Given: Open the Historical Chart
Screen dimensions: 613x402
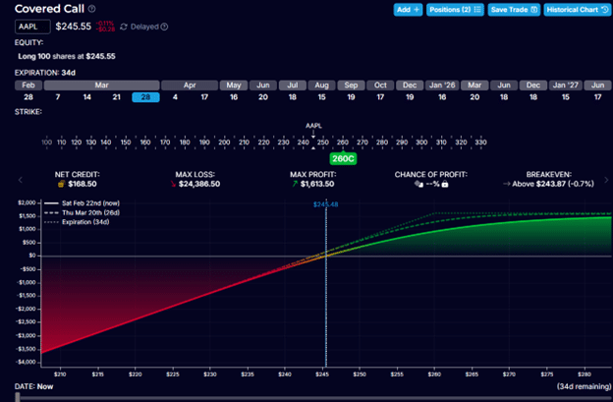Looking at the screenshot, I should click(x=576, y=10).
